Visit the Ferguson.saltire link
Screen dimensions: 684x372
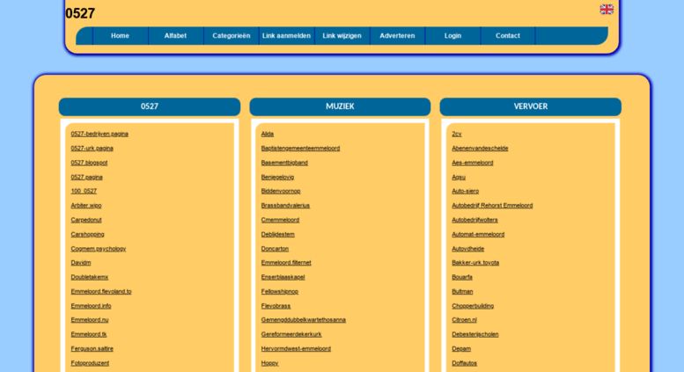[x=92, y=348]
